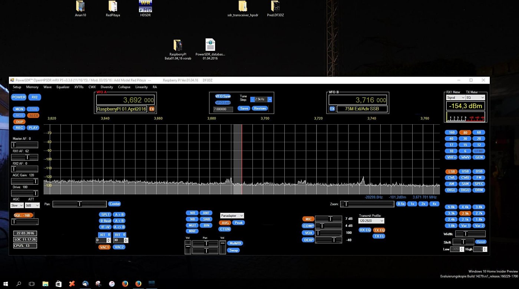Open the Setup menu
The image size is (519, 289).
click(17, 87)
